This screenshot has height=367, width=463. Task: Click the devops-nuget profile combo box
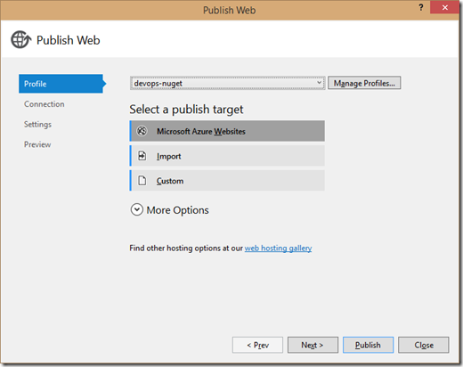click(x=227, y=83)
